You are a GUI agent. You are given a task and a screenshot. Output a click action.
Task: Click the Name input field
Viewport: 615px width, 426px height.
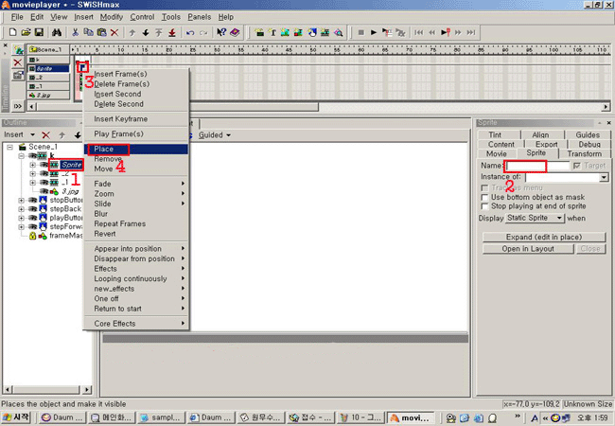click(x=537, y=166)
